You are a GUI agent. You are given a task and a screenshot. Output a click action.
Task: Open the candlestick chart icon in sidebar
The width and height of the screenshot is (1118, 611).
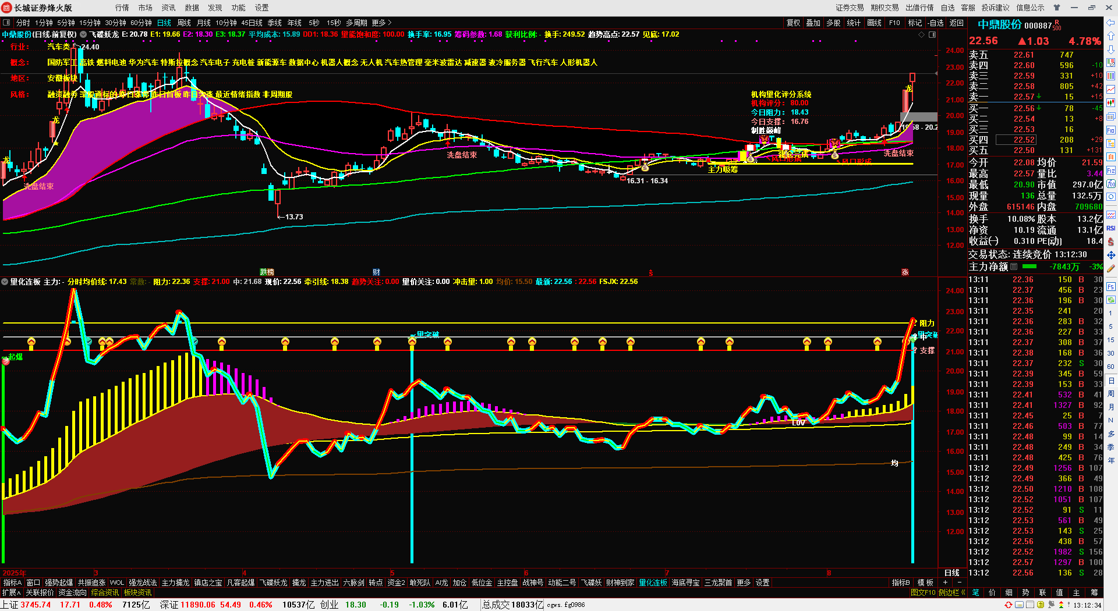1111,102
